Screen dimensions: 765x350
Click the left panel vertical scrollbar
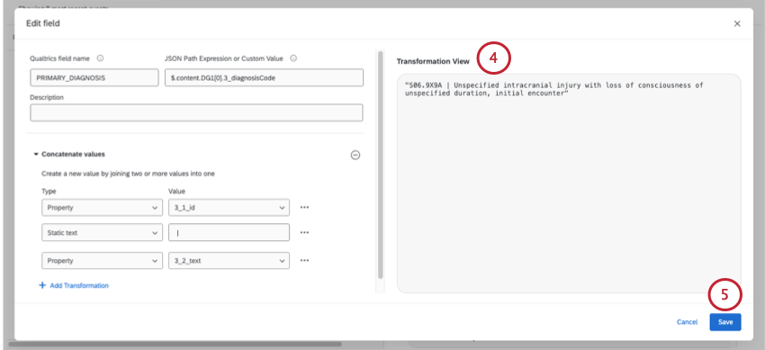pos(381,166)
